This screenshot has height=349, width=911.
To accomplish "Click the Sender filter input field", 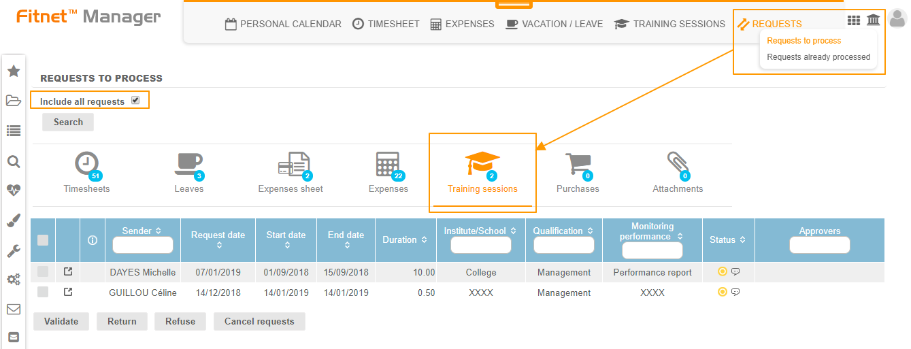I will (x=143, y=245).
